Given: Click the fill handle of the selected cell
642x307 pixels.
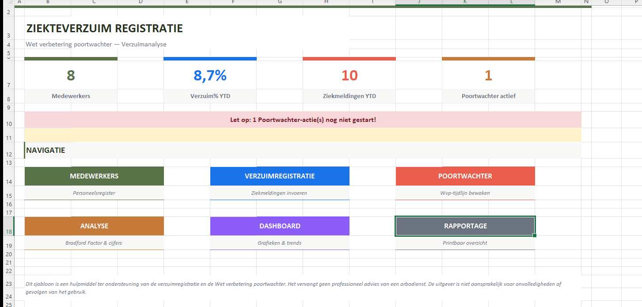Looking at the screenshot, I should (535, 235).
